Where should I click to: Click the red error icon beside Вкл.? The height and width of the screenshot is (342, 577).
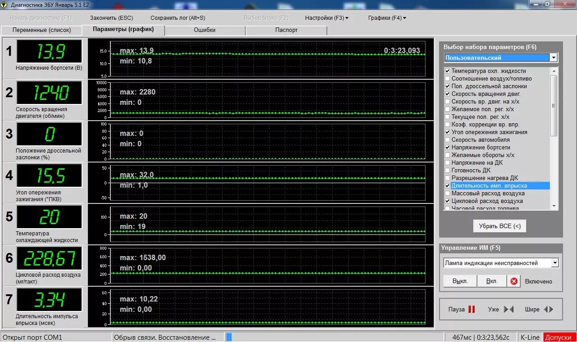(x=514, y=281)
